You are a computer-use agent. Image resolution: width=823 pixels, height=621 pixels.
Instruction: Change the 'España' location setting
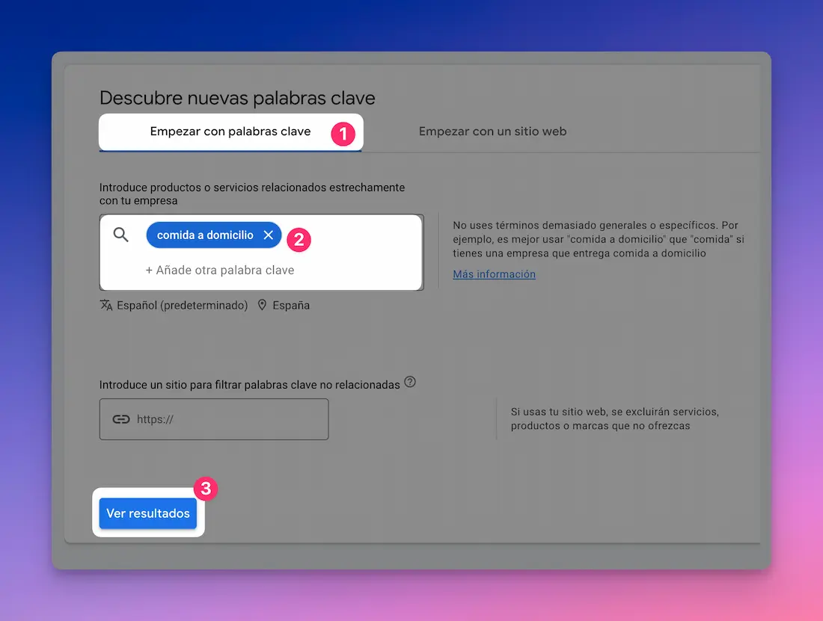tap(291, 305)
